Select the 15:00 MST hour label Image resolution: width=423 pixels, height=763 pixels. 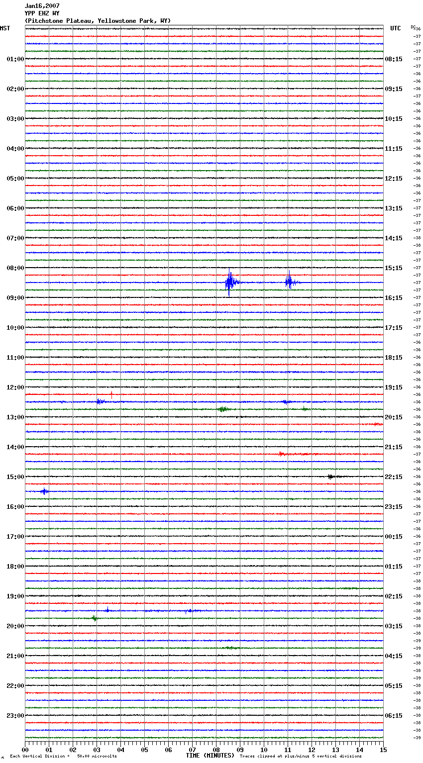15,477
